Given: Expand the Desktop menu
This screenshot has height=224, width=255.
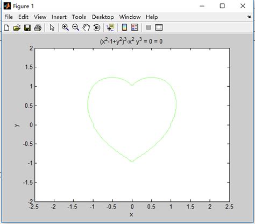Looking at the screenshot, I should 103,17.
